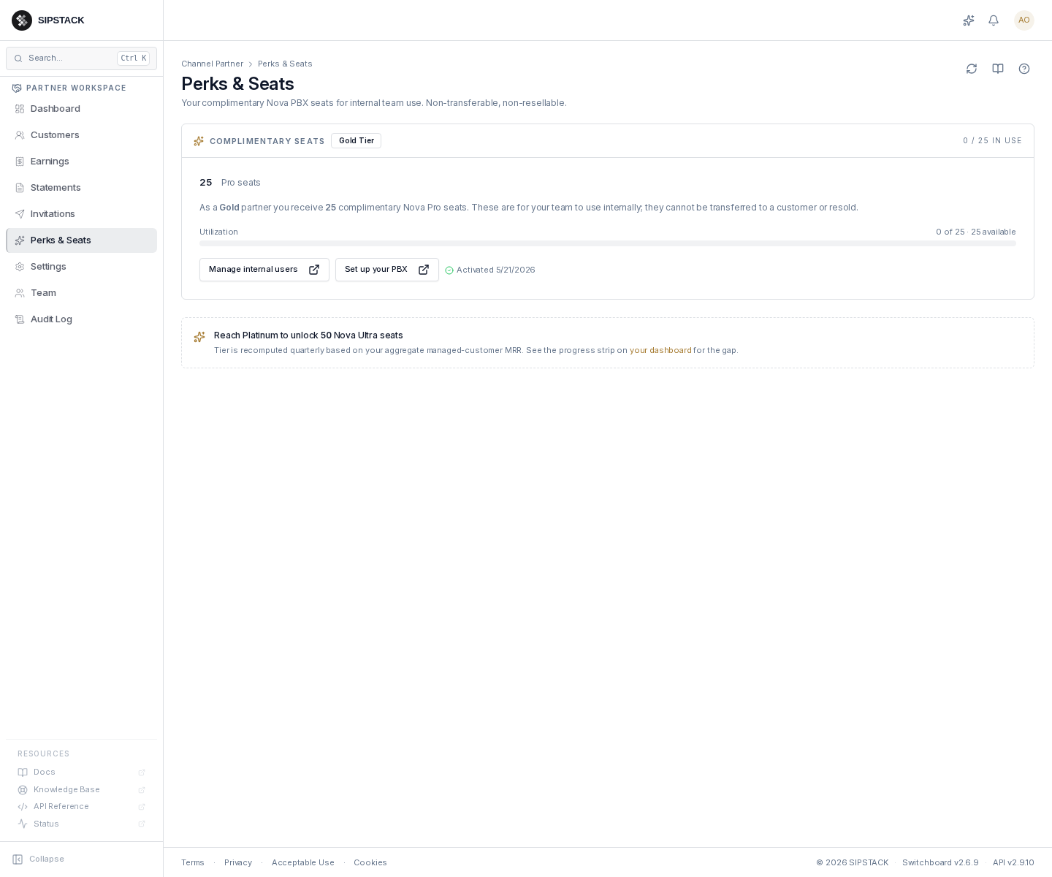Open Status resource link
Screen dimensions: 1052x877
click(81, 824)
